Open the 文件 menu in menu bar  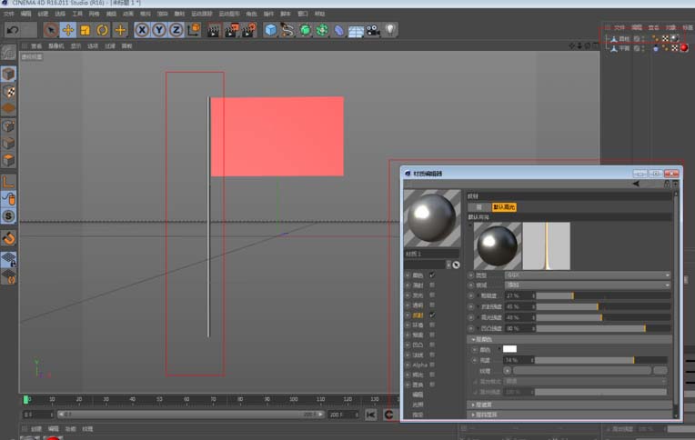pyautogui.click(x=9, y=15)
